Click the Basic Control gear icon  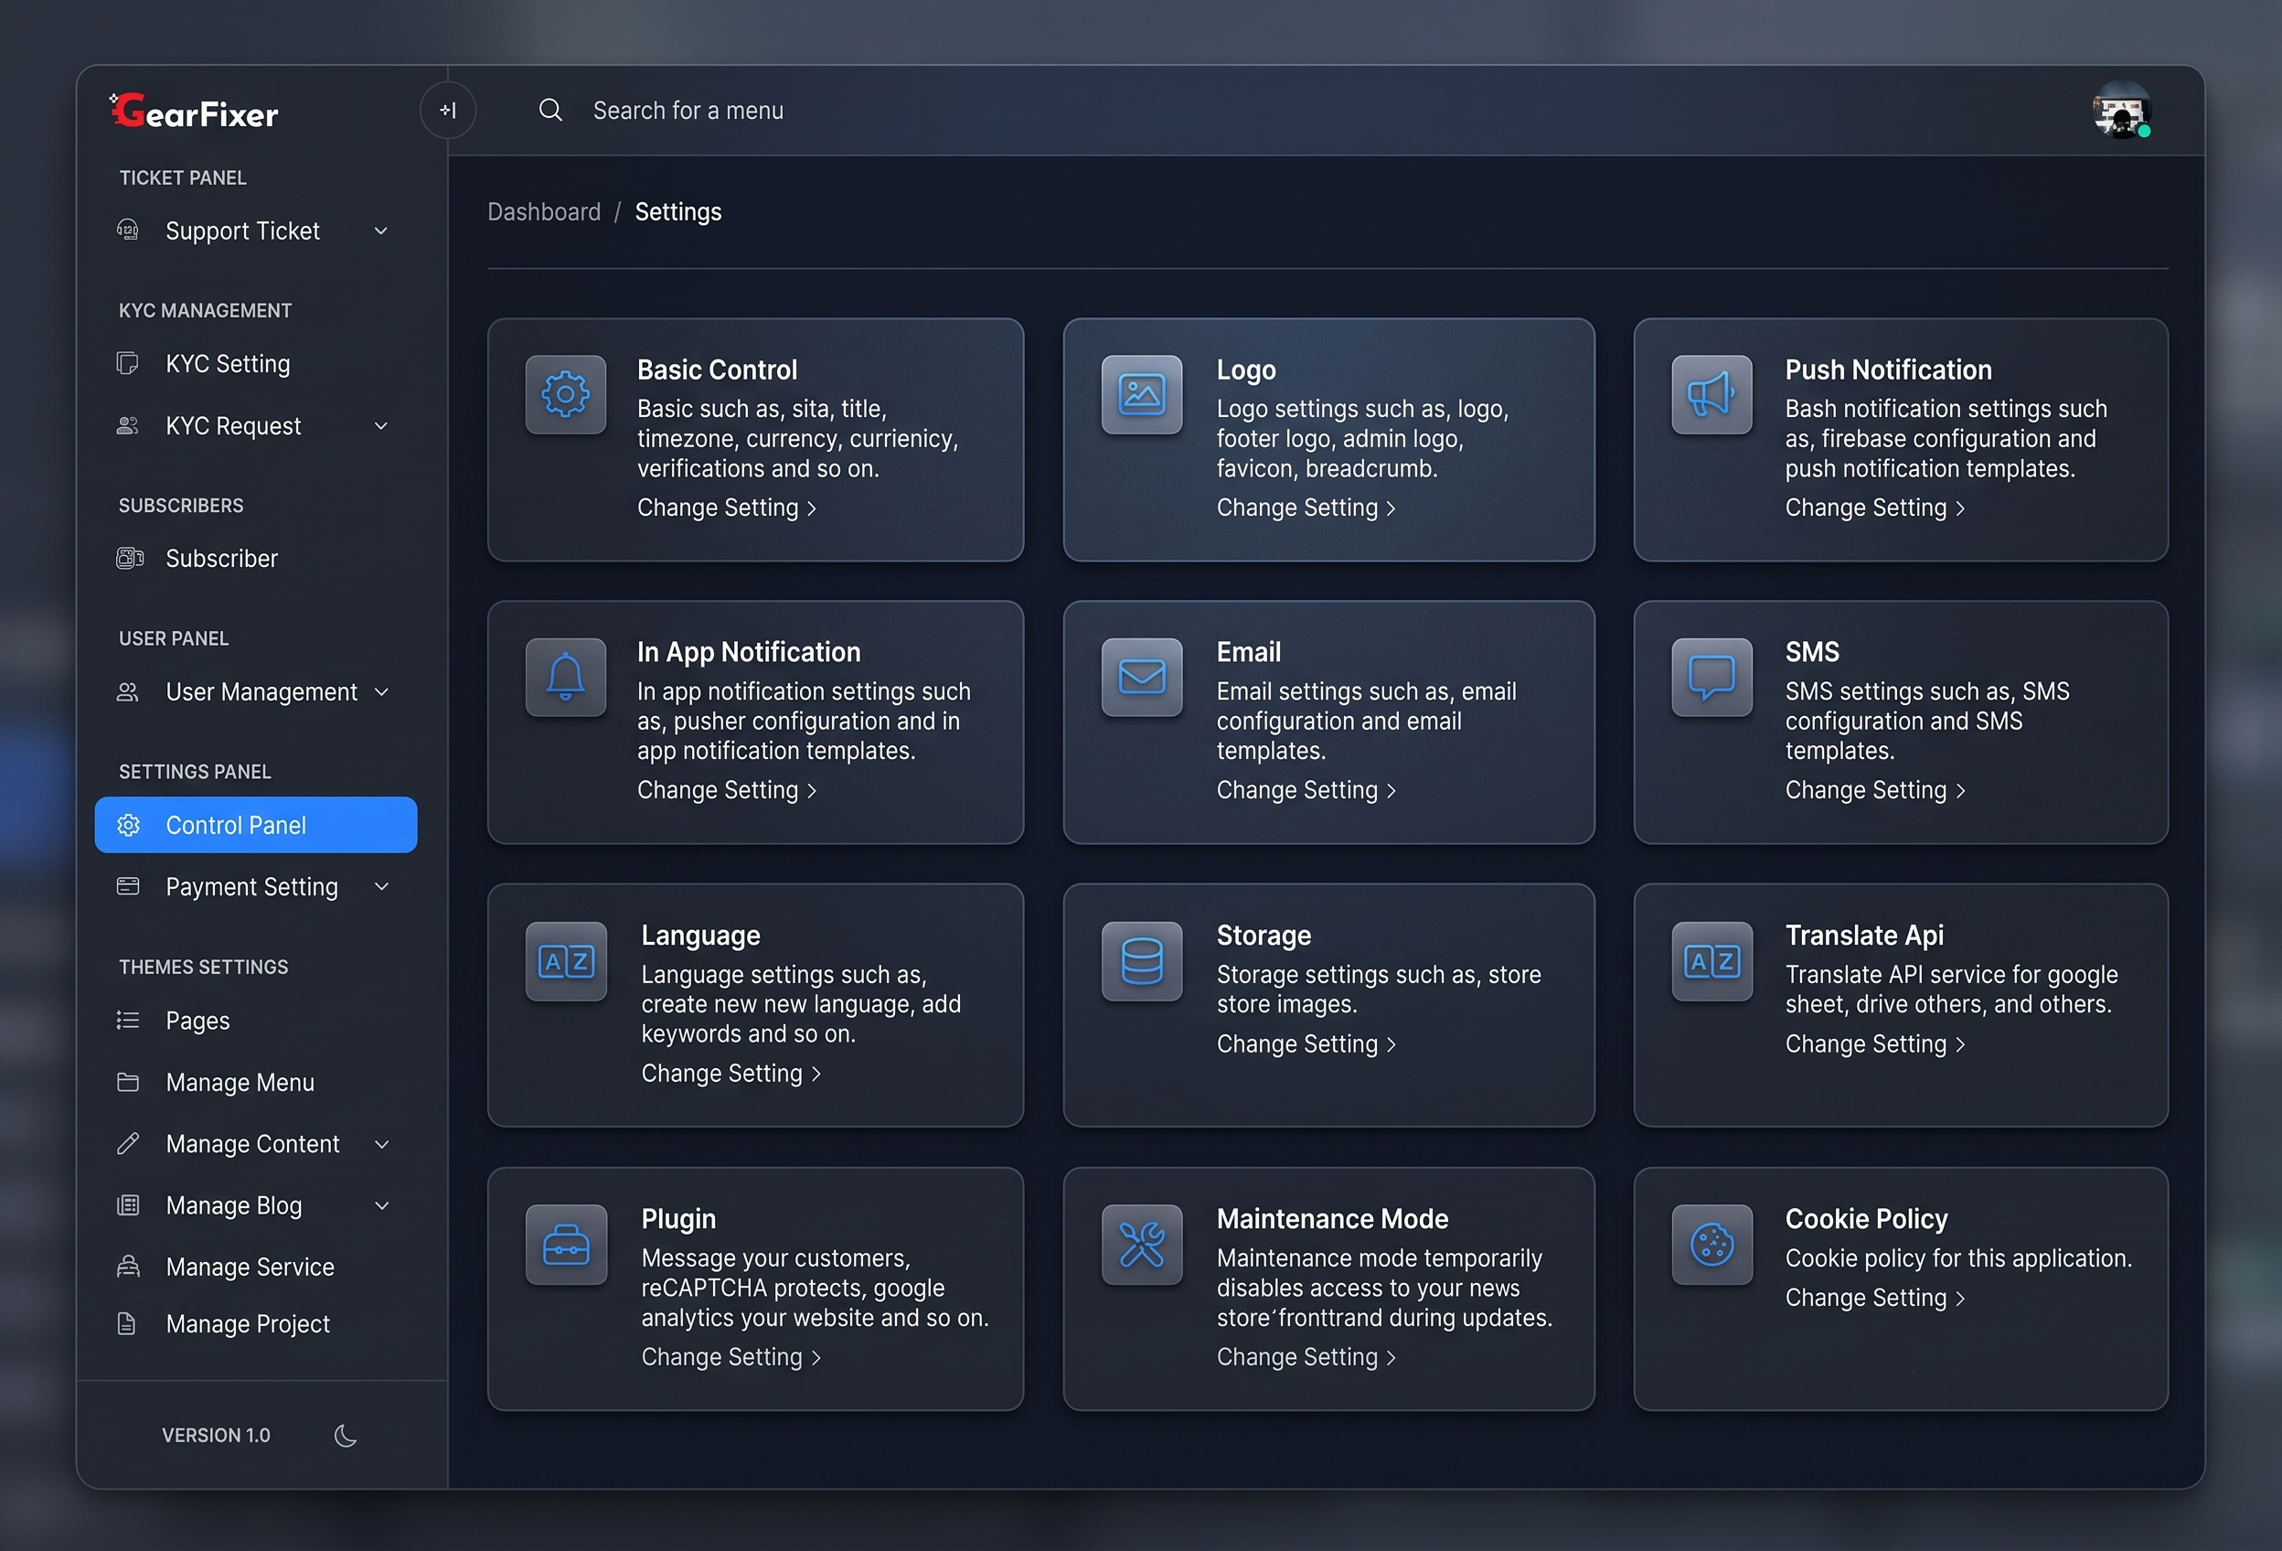[x=566, y=395]
